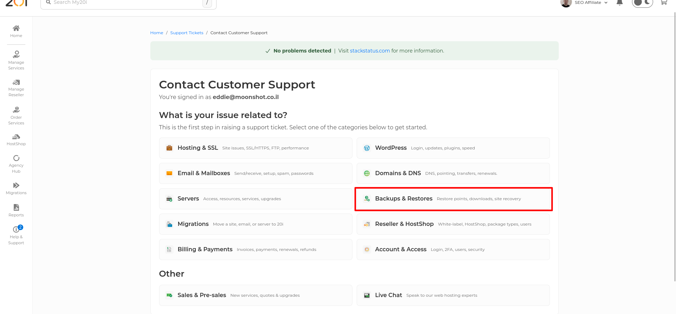Select Hosting & SSL category

(x=256, y=148)
